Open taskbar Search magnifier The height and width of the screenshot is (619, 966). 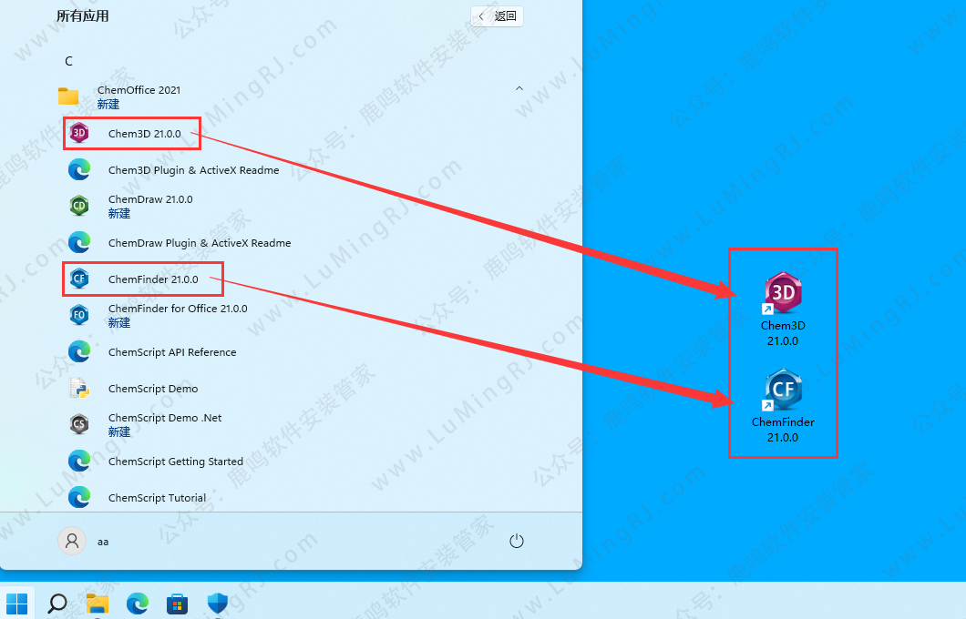coord(57,604)
